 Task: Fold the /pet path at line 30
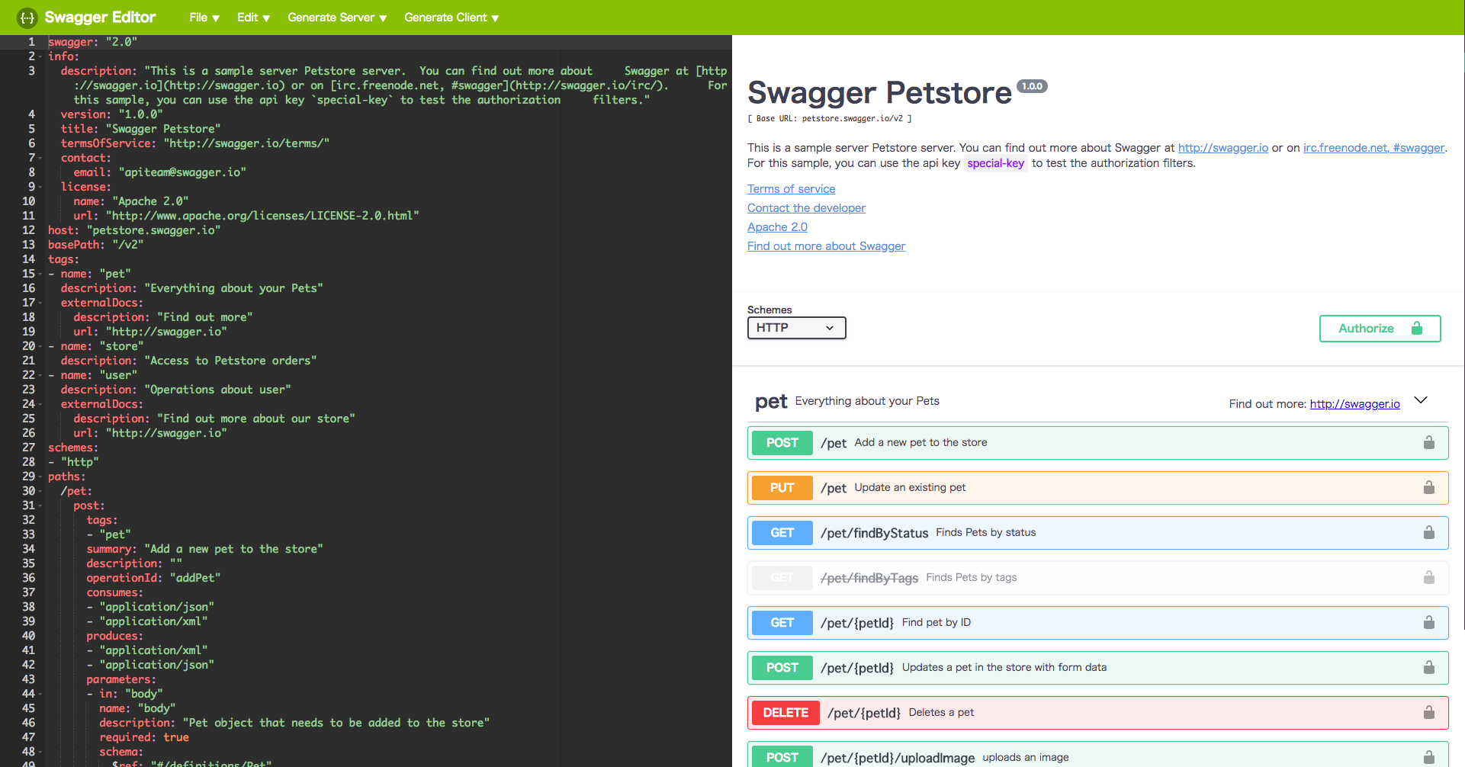[x=40, y=491]
